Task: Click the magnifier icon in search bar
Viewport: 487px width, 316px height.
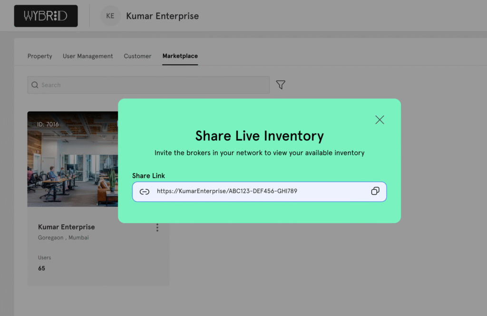Action: click(x=35, y=85)
